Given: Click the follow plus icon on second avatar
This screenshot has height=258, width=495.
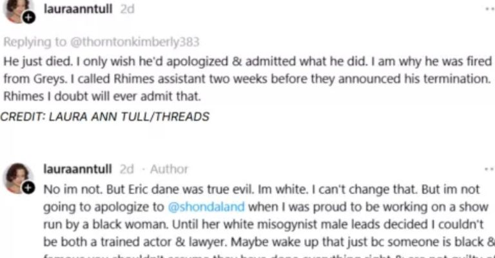Looking at the screenshot, I should click(x=28, y=188).
